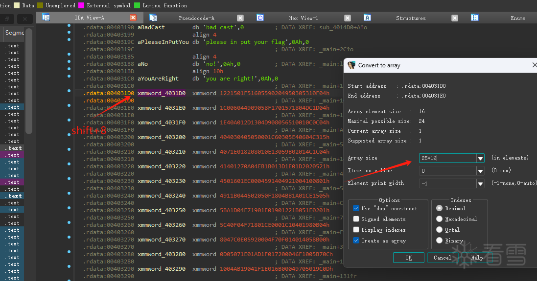Click the Hex View-1 tab icon
537x281 pixels.
click(260, 18)
